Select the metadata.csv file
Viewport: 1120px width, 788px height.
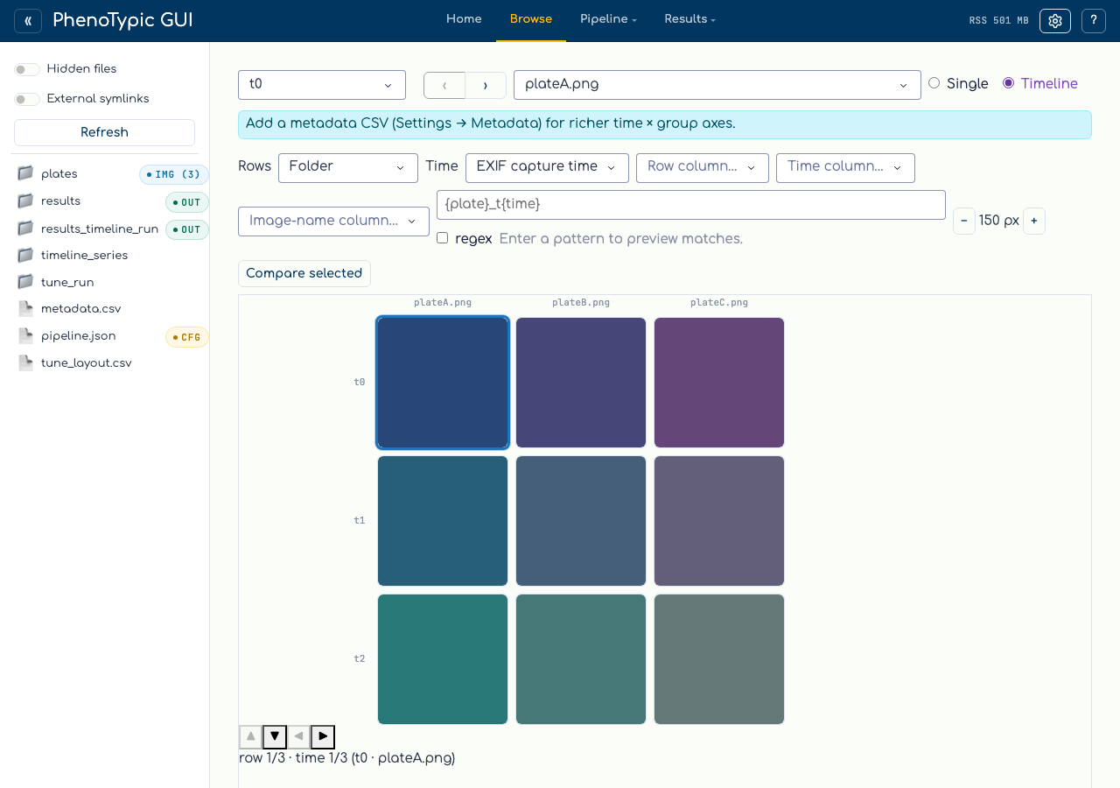click(x=80, y=309)
